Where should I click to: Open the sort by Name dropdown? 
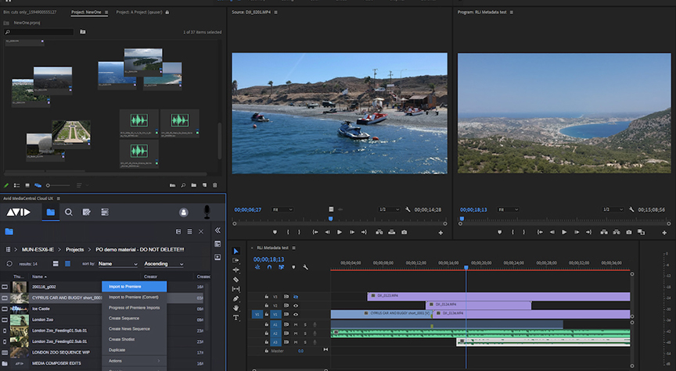117,264
